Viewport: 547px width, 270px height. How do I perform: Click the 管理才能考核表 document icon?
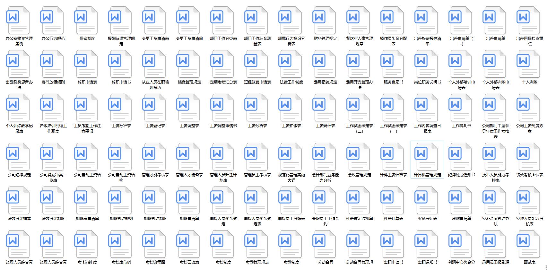click(154, 157)
